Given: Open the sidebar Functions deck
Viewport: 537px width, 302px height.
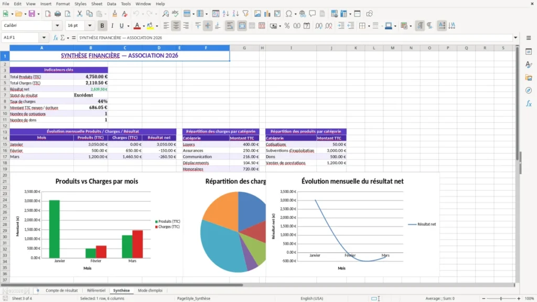Looking at the screenshot, I should (x=529, y=103).
